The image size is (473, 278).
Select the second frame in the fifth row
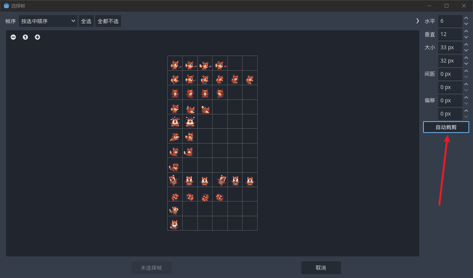click(190, 122)
